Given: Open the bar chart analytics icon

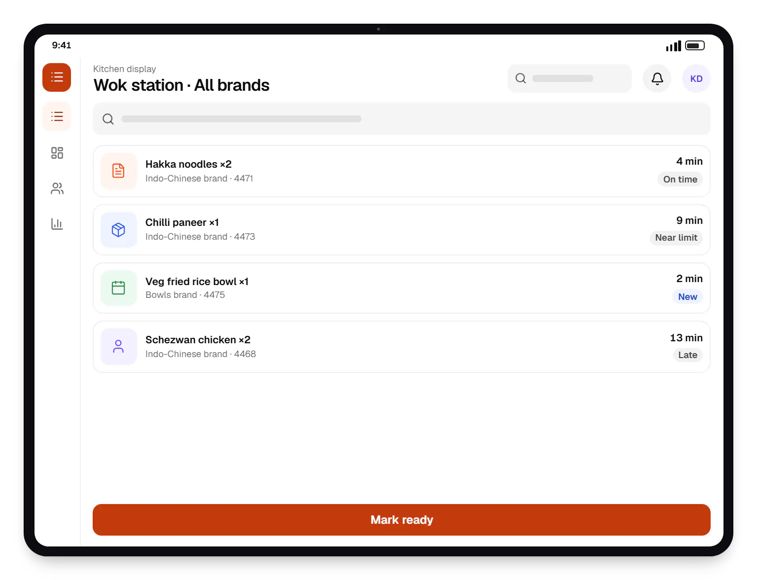Looking at the screenshot, I should pos(57,224).
